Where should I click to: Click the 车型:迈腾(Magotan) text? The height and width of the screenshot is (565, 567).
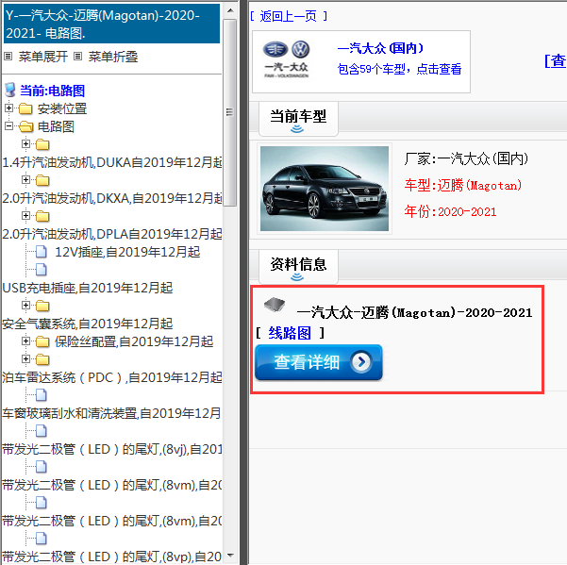463,185
